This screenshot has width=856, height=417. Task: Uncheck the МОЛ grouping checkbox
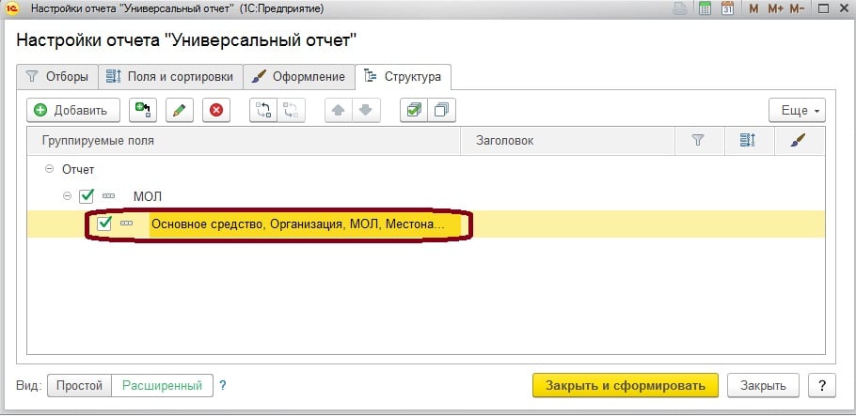[x=87, y=196]
